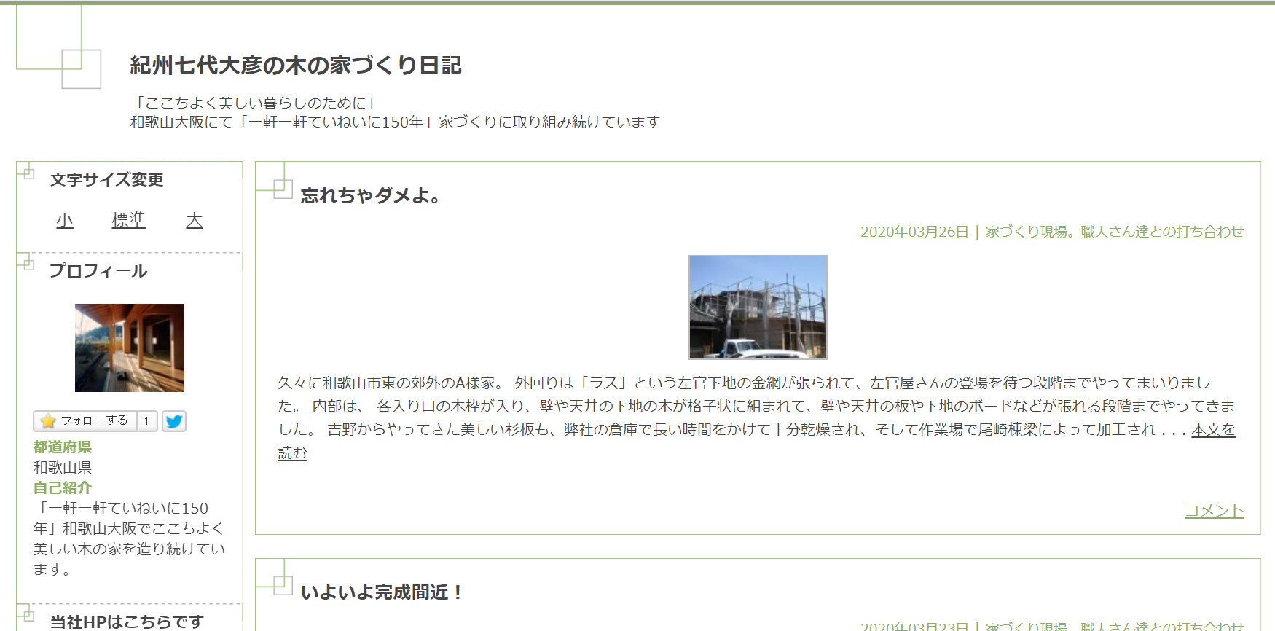Open the コメント link of first post
The width and height of the screenshot is (1275, 631).
click(1214, 511)
